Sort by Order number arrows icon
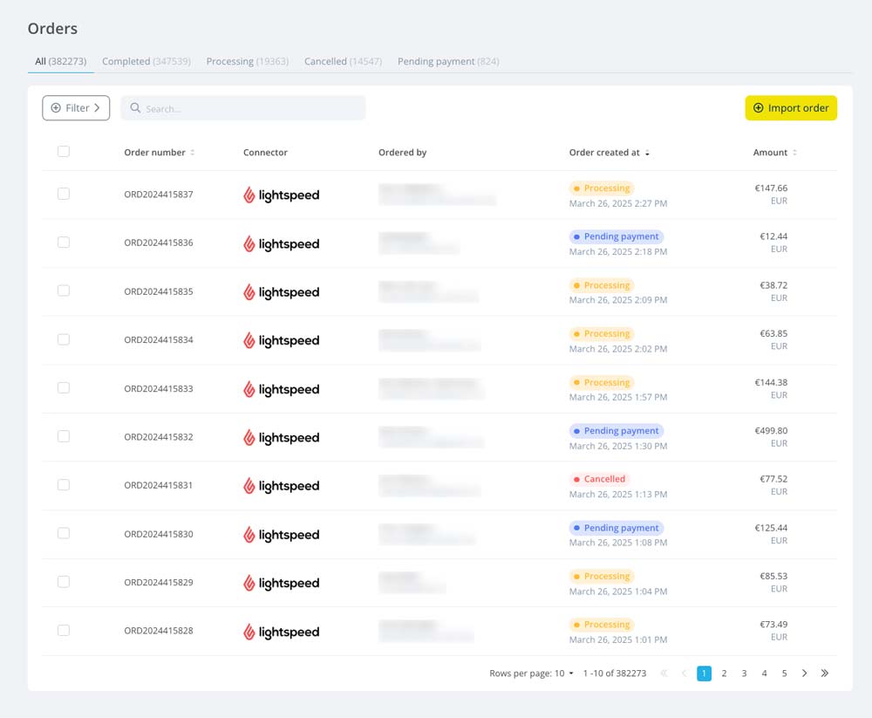Screen dimensions: 872x718 click(193, 153)
